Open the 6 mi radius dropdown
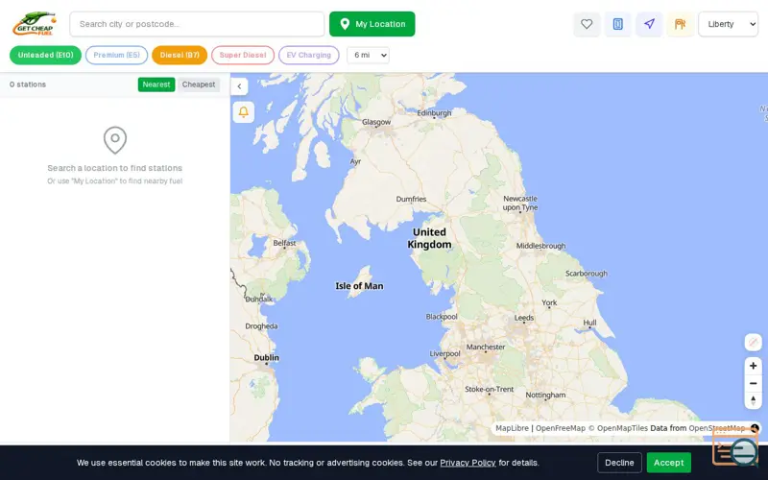This screenshot has width=768, height=480. tap(368, 55)
